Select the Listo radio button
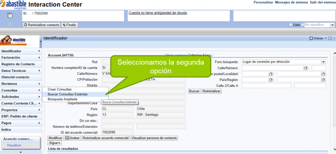This screenshot has width=336, height=154. point(291,25)
